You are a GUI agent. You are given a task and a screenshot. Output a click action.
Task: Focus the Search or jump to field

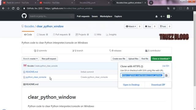[51, 16]
